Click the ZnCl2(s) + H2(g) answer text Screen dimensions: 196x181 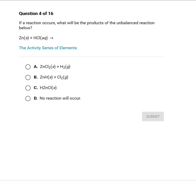55,67
